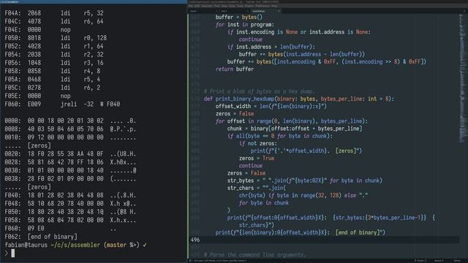Click the editor line containing line number 496
This screenshot has height=263, width=468.
(324, 240)
